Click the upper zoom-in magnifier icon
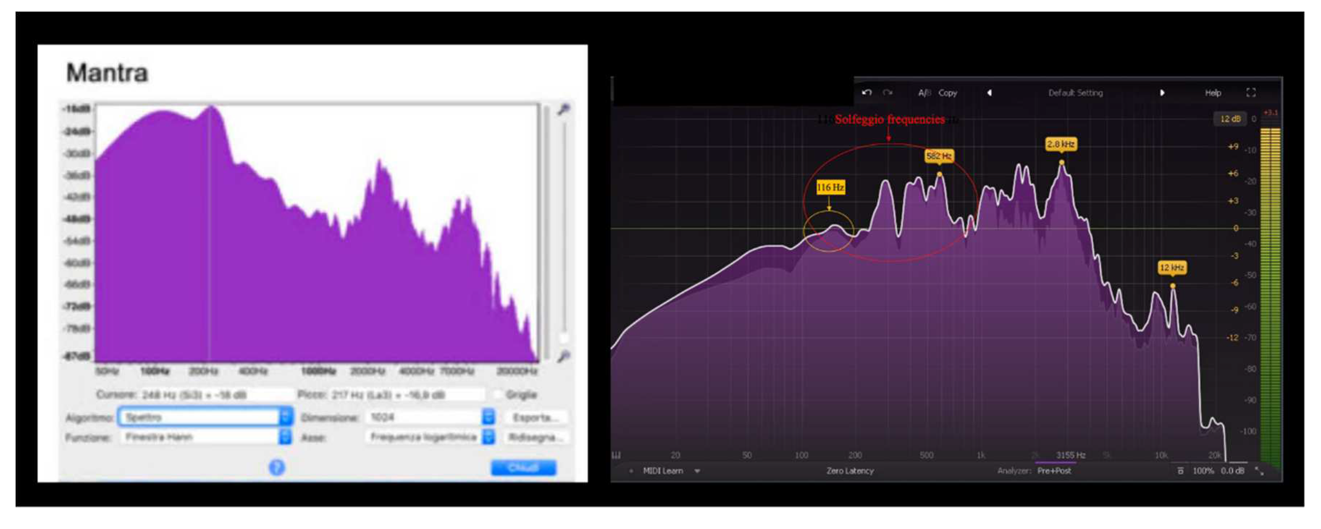1321x529 pixels. (x=564, y=109)
